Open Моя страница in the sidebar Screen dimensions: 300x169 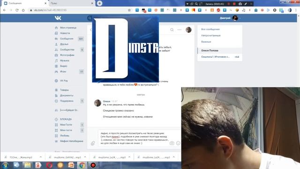click(68, 28)
